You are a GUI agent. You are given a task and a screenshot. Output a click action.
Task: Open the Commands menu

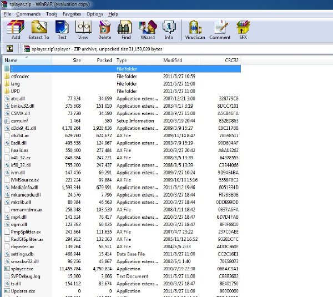click(x=28, y=14)
